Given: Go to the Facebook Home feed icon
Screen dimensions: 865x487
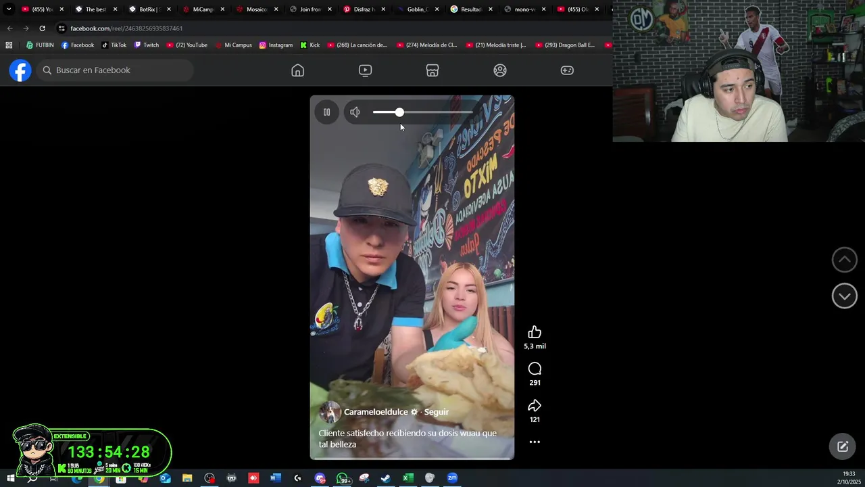Looking at the screenshot, I should point(297,70).
